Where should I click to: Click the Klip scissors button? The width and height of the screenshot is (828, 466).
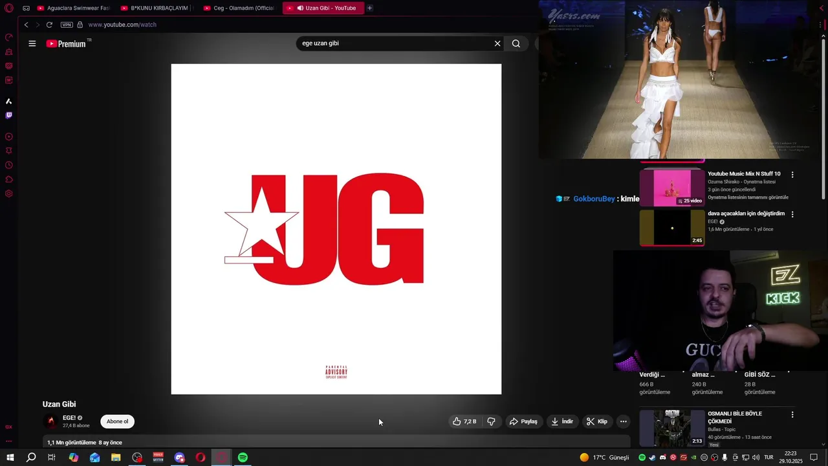coord(597,421)
